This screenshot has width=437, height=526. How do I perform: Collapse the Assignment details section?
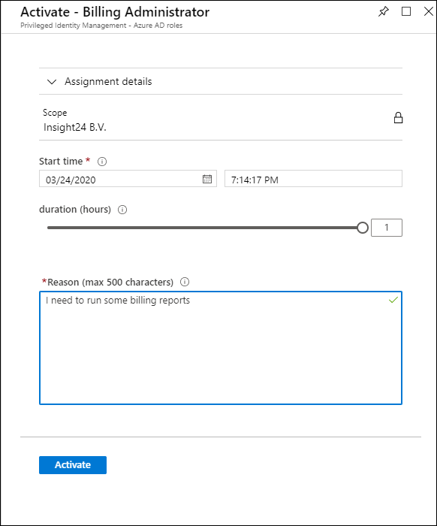click(52, 81)
